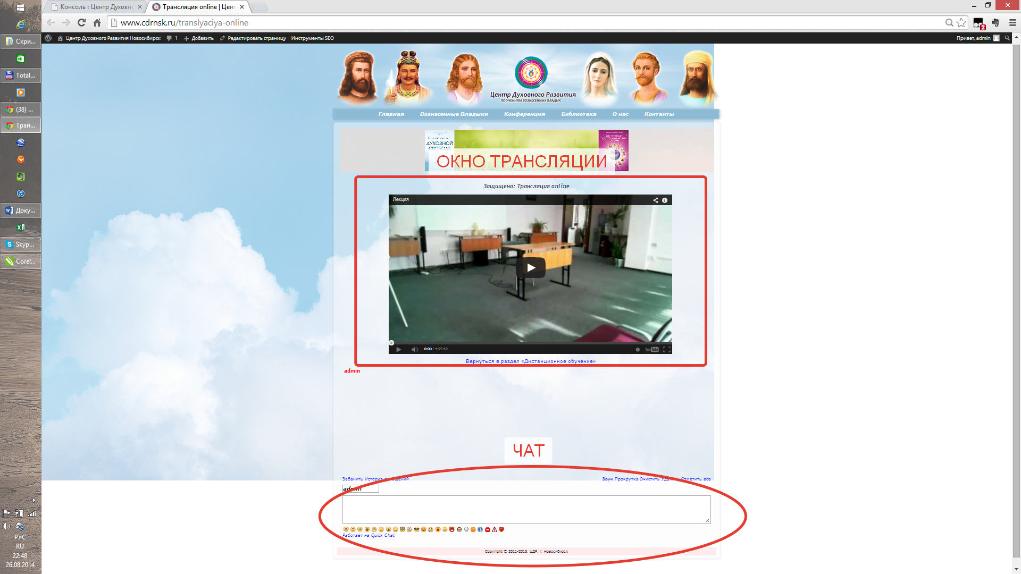Insert the monkey face emoticon
The width and height of the screenshot is (1021, 574).
(459, 529)
